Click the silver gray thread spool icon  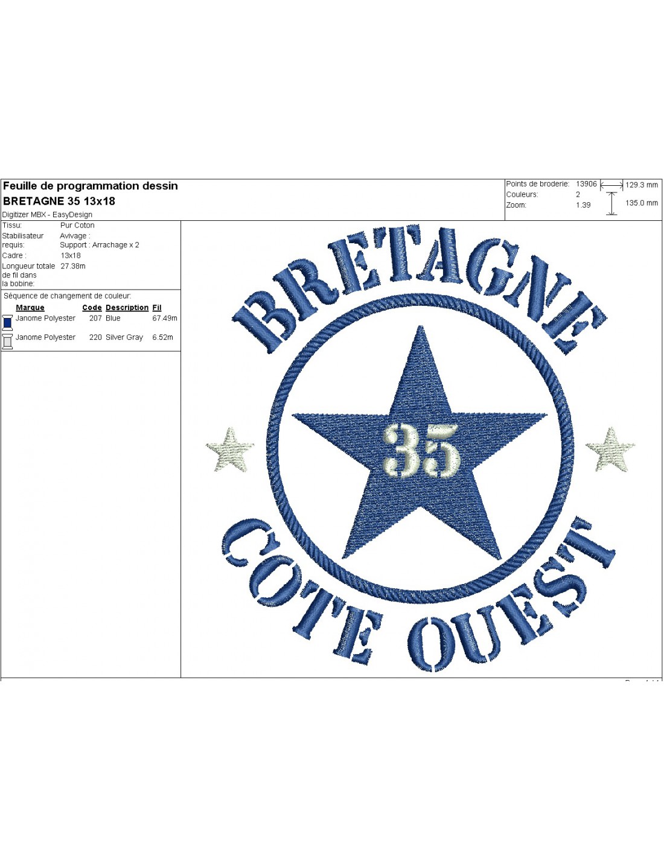pos(7,341)
